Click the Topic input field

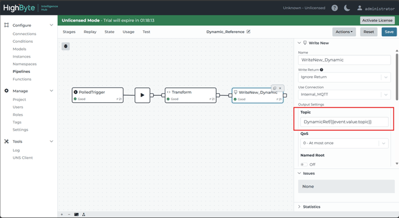coord(344,122)
